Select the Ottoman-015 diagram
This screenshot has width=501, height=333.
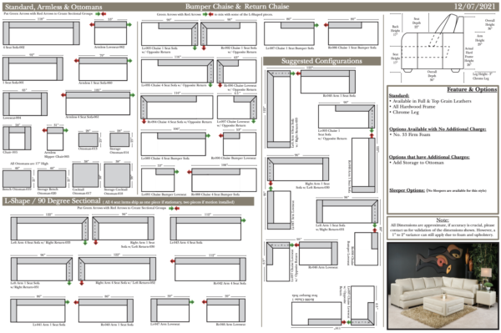(89, 140)
